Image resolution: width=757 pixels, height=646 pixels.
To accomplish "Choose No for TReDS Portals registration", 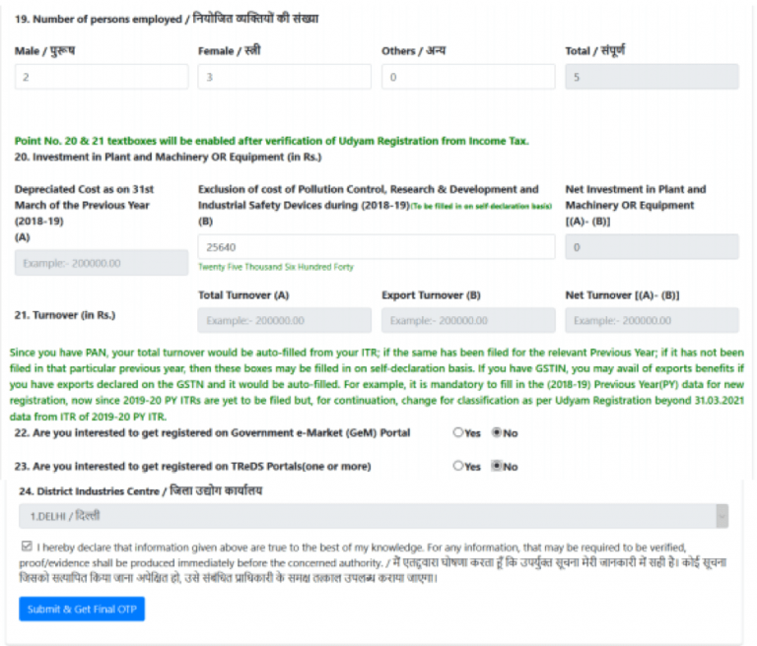I will (497, 466).
